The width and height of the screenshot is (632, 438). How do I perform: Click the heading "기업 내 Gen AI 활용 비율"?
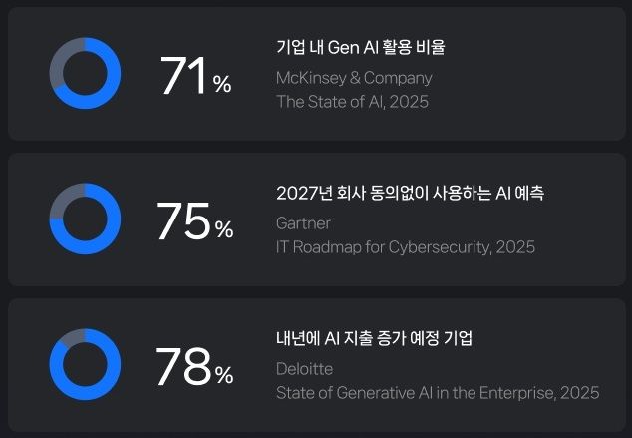tap(361, 47)
